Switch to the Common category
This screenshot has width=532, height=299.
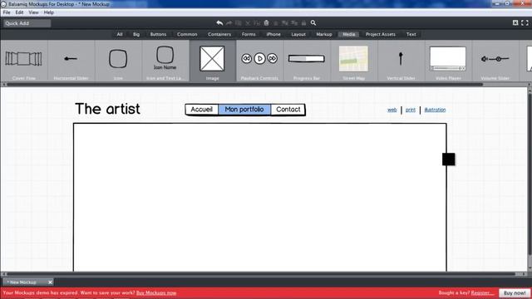pos(187,34)
